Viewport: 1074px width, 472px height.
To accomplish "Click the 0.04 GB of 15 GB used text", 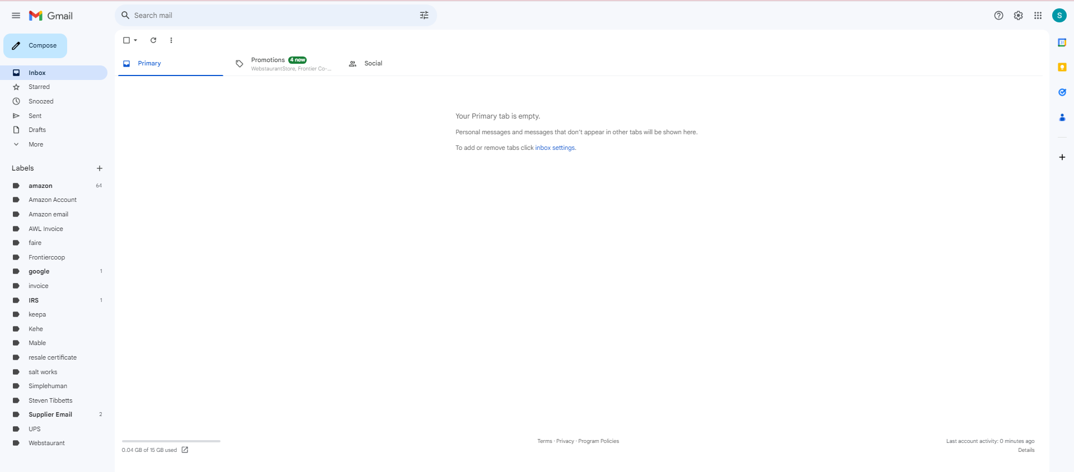I will click(149, 450).
